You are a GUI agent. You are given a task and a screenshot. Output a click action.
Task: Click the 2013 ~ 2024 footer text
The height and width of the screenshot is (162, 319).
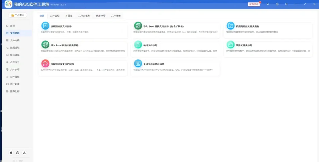coord(18,161)
